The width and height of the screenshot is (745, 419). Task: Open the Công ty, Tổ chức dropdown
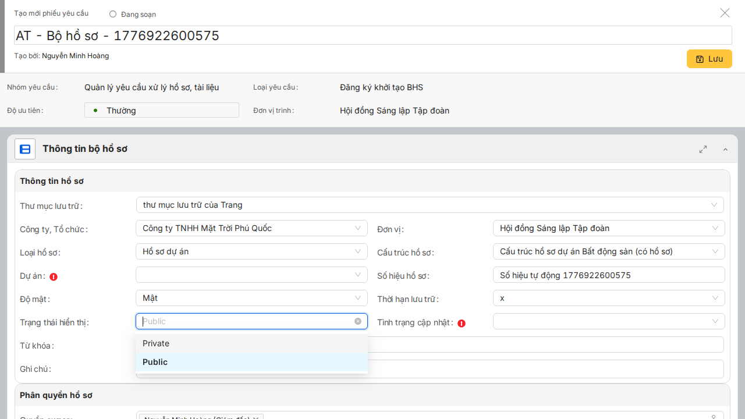click(251, 228)
